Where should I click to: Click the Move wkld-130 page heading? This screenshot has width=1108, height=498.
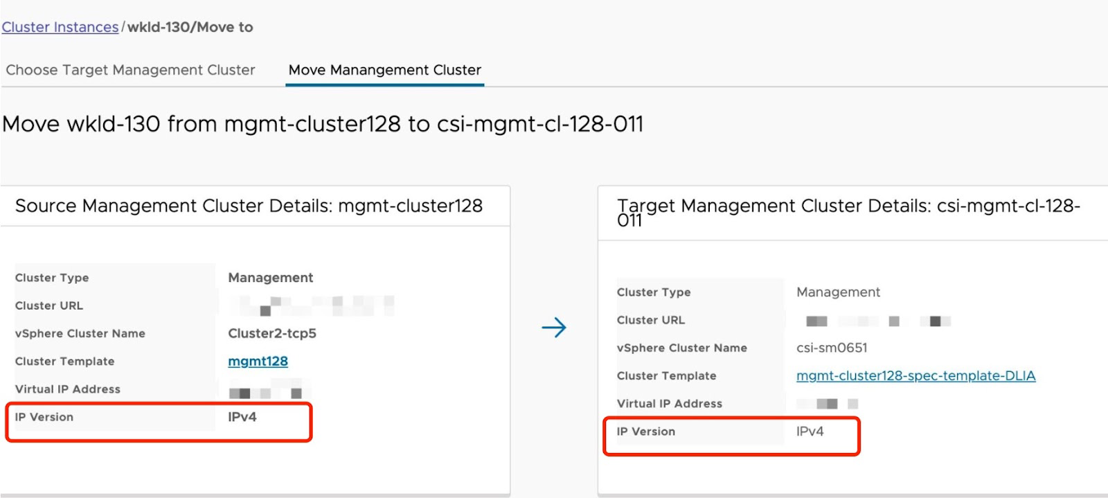tap(323, 124)
